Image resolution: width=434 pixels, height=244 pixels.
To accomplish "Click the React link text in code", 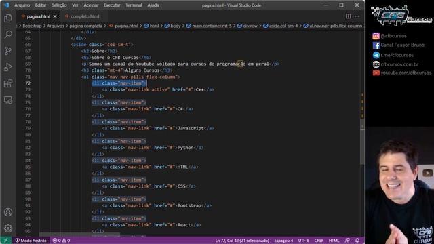I will pos(184,225).
